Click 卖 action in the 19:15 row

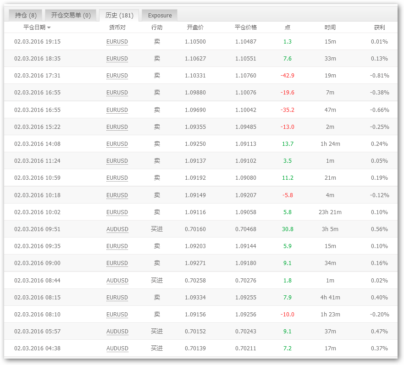pyautogui.click(x=157, y=42)
